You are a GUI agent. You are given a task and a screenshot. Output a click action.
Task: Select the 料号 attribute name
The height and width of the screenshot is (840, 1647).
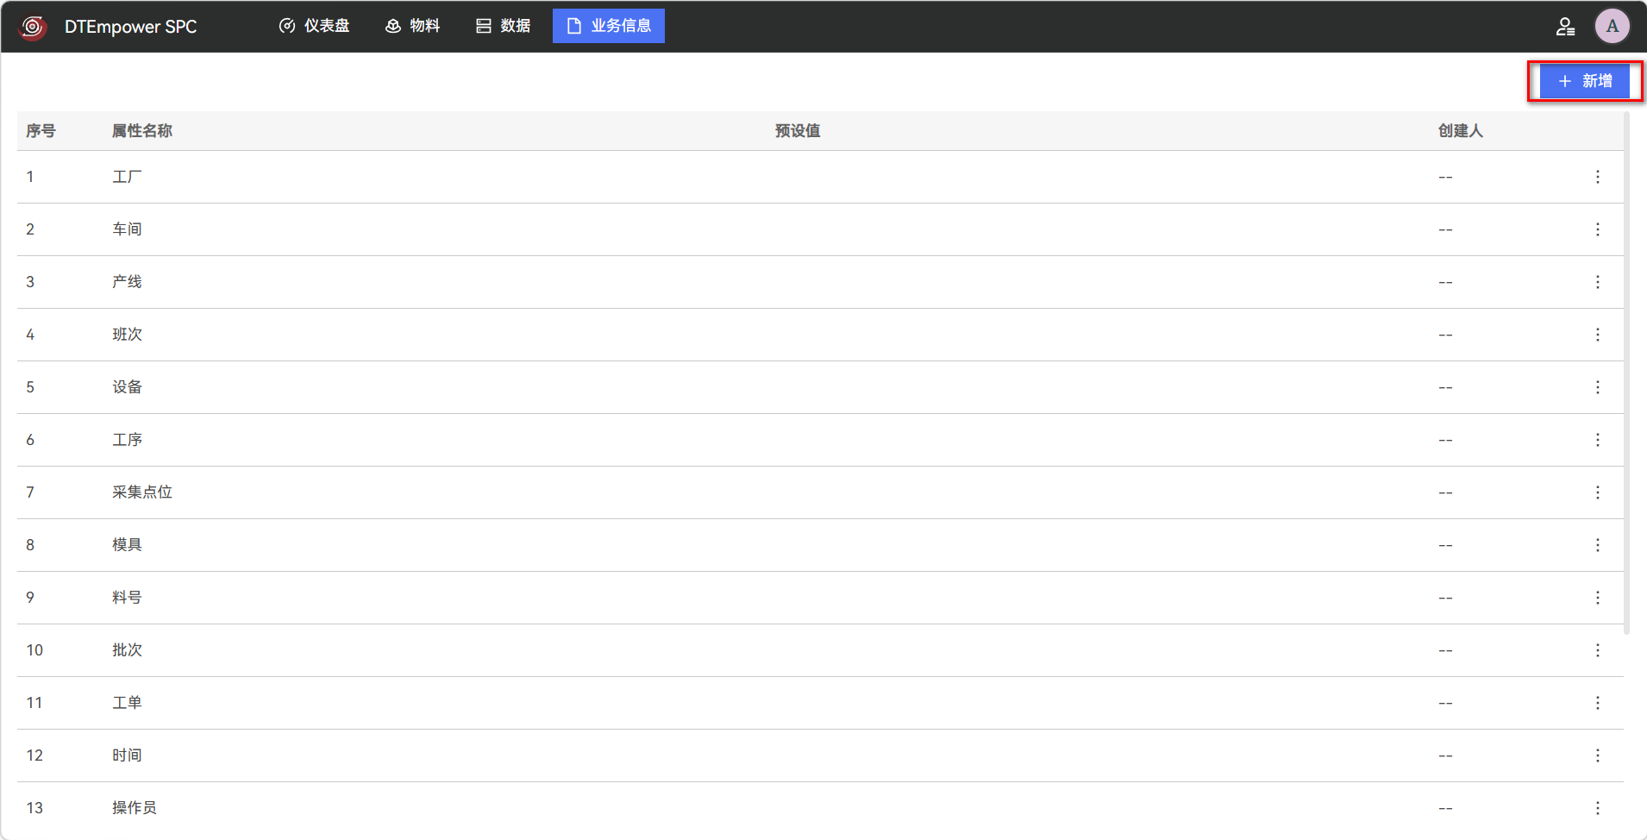(127, 598)
